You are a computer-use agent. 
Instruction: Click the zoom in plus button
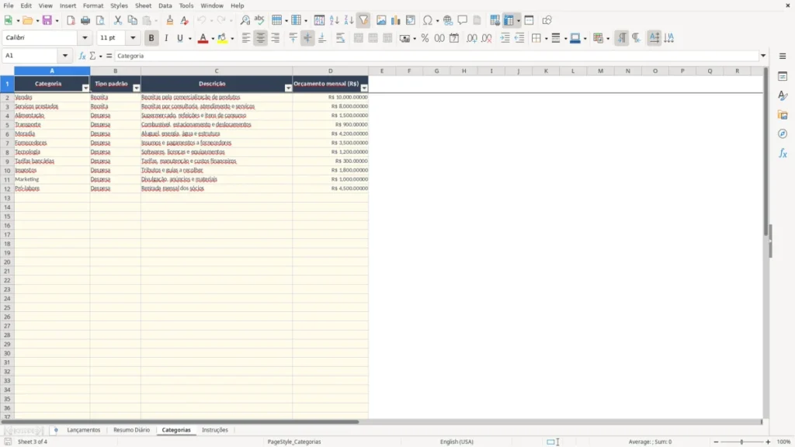click(768, 442)
